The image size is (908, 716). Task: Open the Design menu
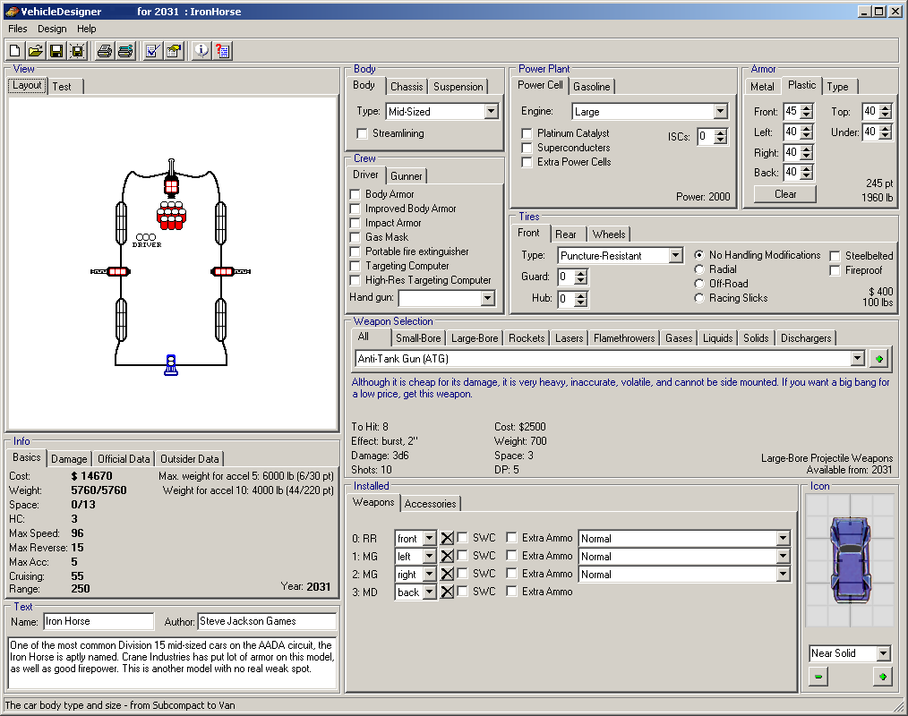pos(52,28)
